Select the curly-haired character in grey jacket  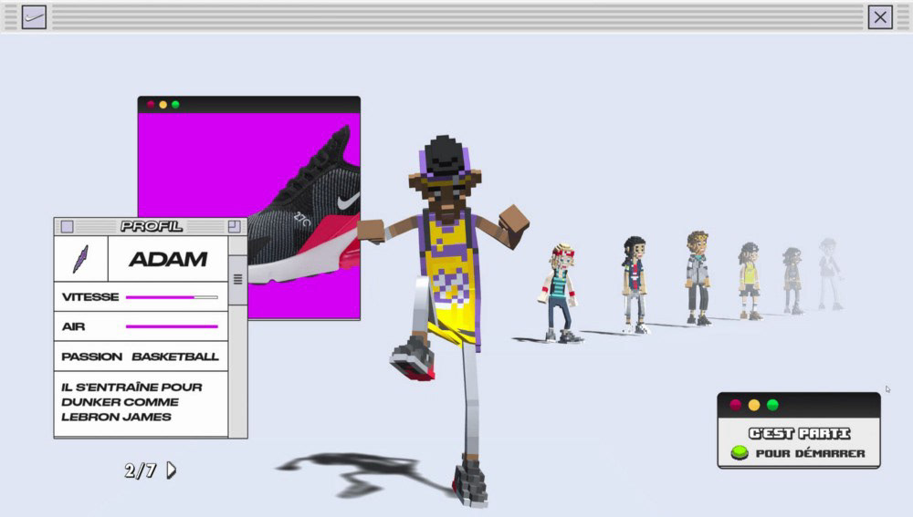point(698,278)
